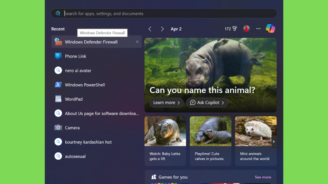Click the user profile avatar
The width and height of the screenshot is (328, 184).
[246, 29]
